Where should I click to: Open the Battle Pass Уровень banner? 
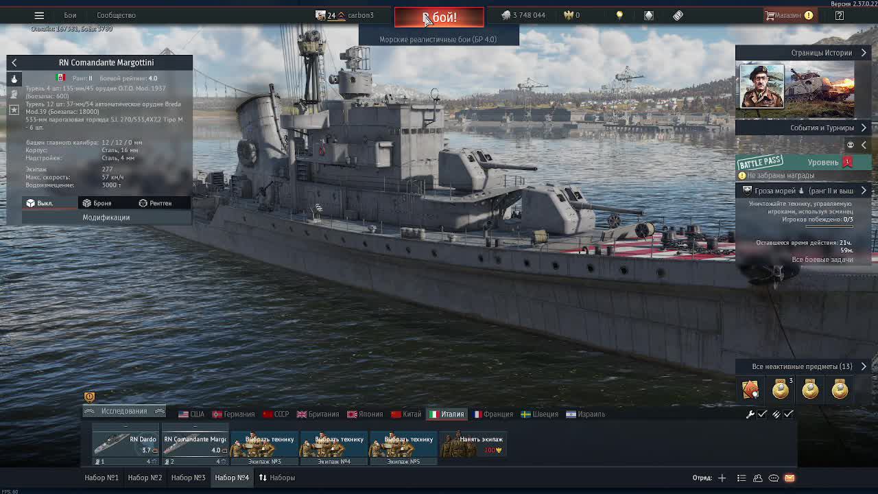tap(804, 162)
